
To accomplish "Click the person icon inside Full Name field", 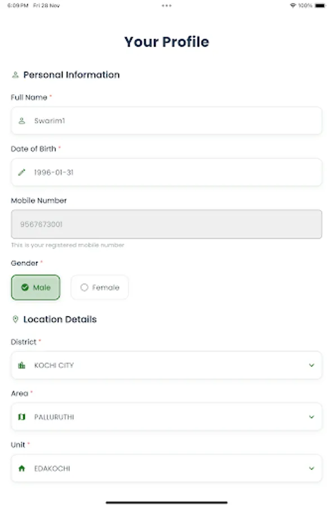I will coord(21,121).
